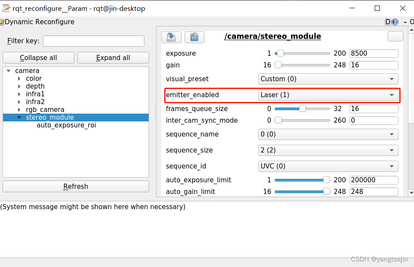The height and width of the screenshot is (267, 414).
Task: Click the emitter_enabled label
Action: point(192,95)
